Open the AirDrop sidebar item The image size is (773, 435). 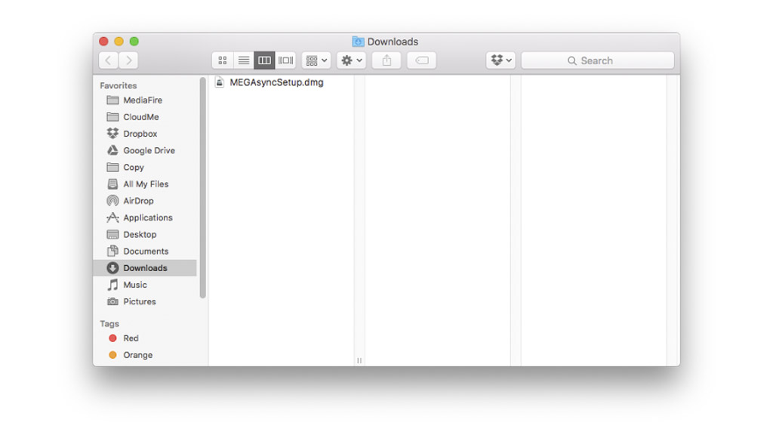tap(137, 201)
